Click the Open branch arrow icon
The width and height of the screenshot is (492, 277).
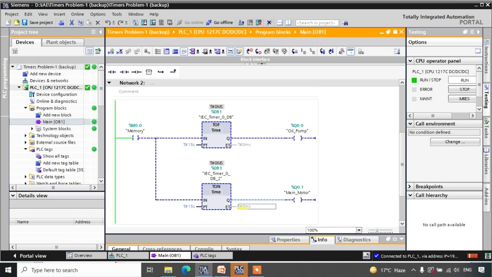pyautogui.click(x=161, y=72)
